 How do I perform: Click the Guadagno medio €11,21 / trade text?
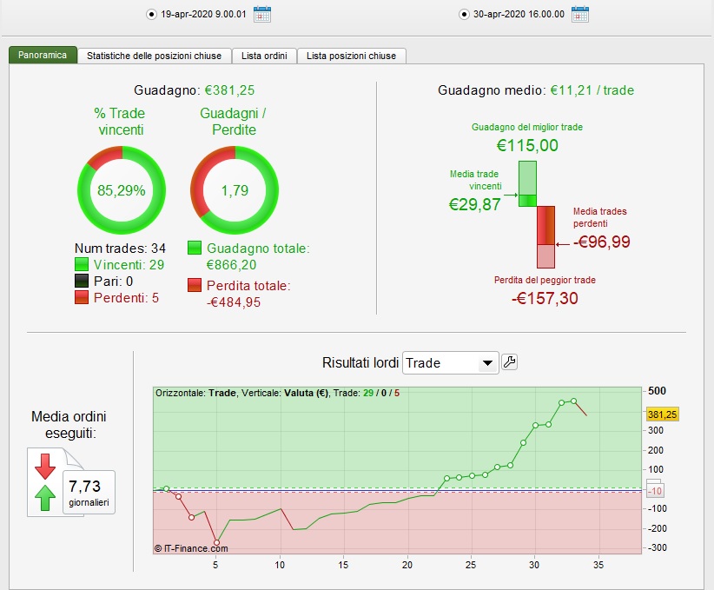(x=535, y=90)
